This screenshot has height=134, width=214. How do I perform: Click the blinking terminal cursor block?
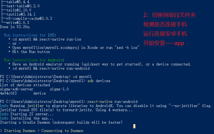pyautogui.click(x=134, y=126)
